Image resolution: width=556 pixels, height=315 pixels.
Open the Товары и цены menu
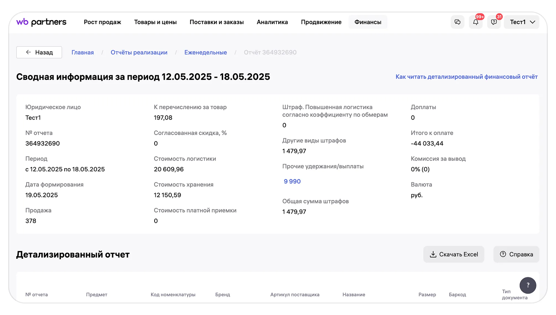[x=155, y=22]
